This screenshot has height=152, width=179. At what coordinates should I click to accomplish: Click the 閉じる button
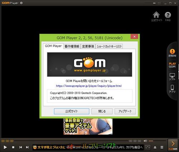(x=102, y=111)
